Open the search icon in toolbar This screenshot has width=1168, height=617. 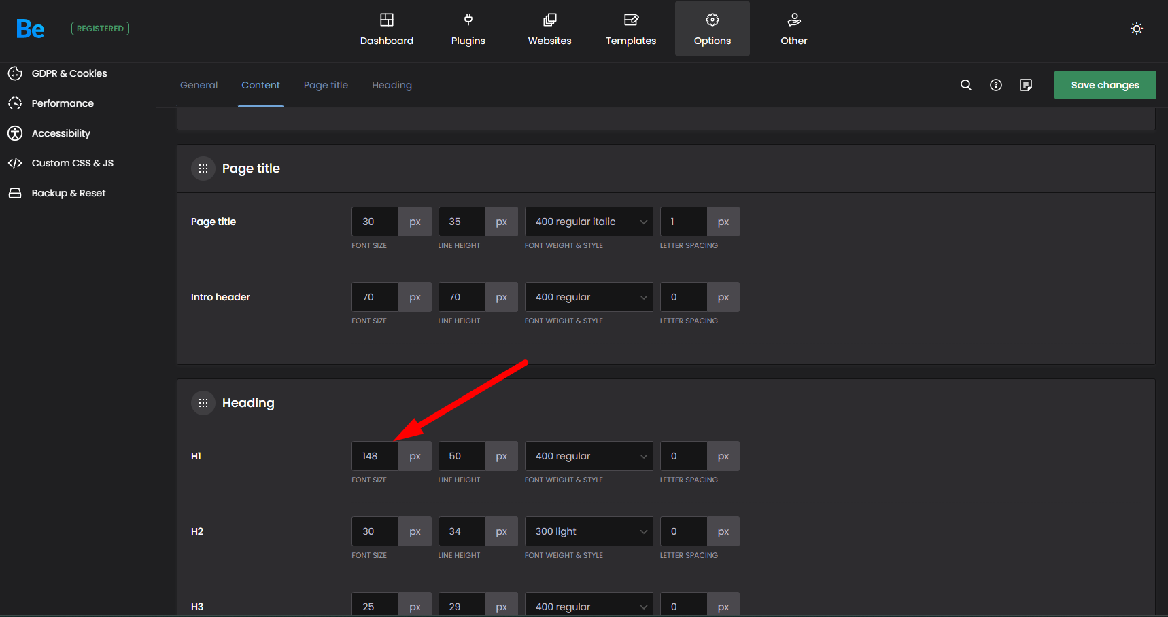pos(965,85)
